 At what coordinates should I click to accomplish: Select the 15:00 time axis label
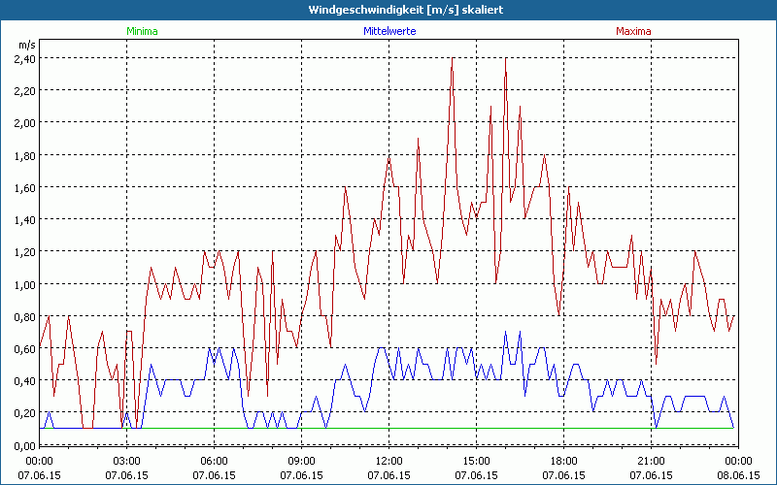(477, 461)
